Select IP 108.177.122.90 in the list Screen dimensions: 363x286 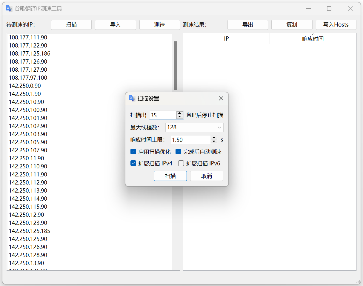[28, 45]
